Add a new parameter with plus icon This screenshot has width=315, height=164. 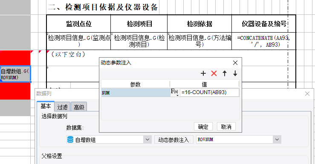point(203,73)
